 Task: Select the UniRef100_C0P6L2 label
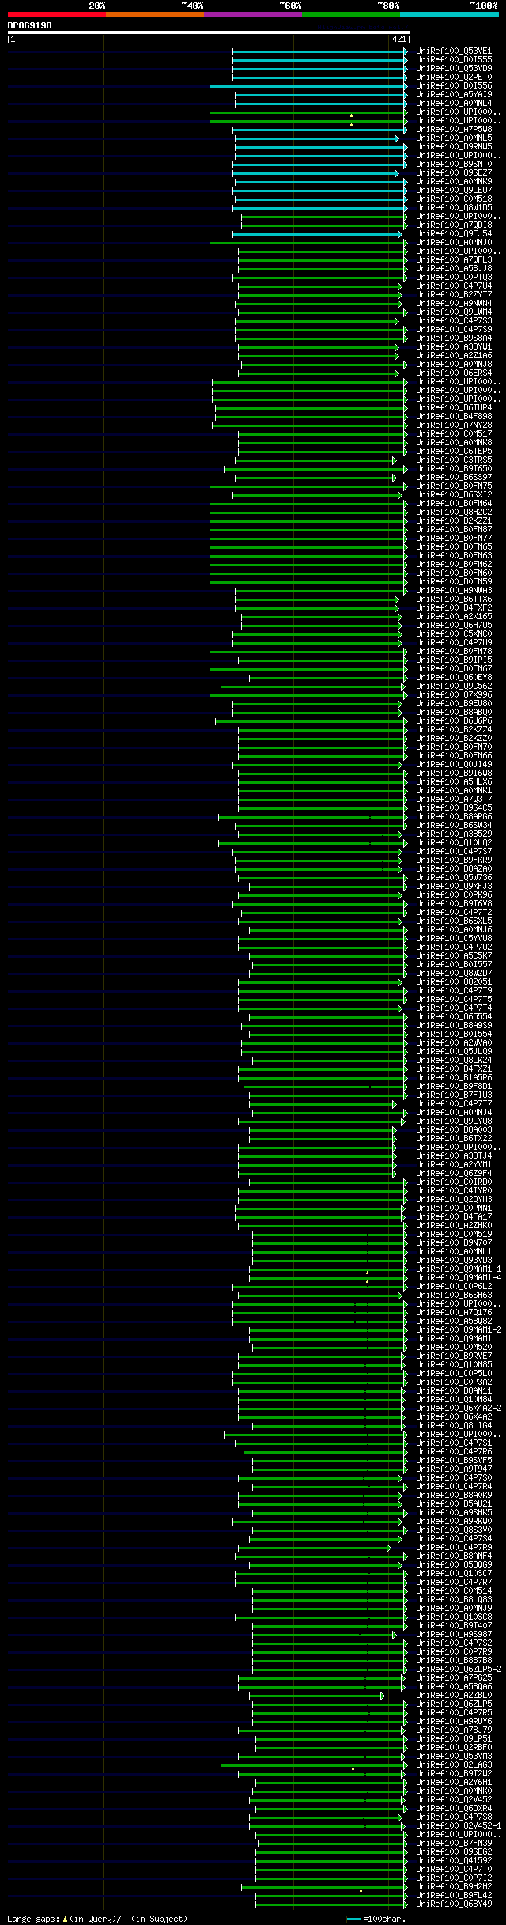pos(454,1287)
